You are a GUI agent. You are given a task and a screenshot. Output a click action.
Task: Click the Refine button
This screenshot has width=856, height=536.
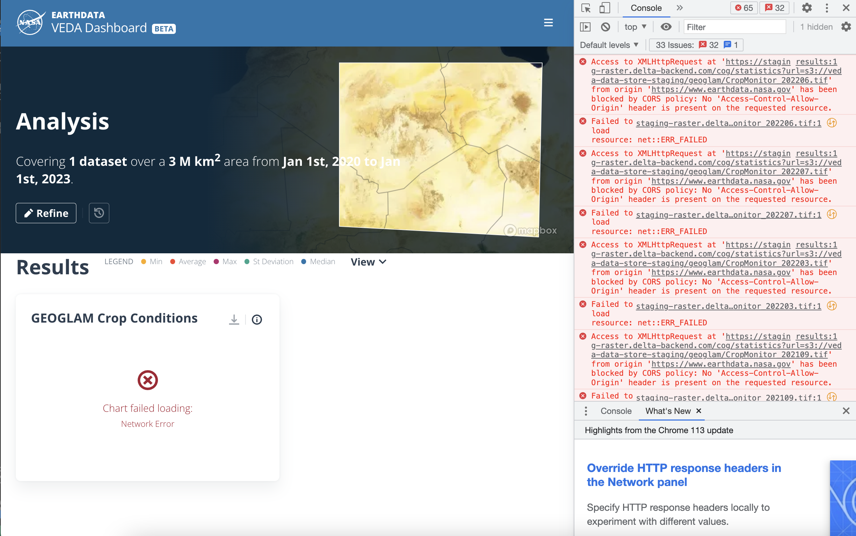click(46, 213)
